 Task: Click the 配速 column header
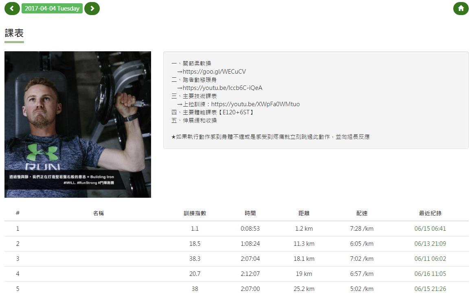tap(362, 213)
